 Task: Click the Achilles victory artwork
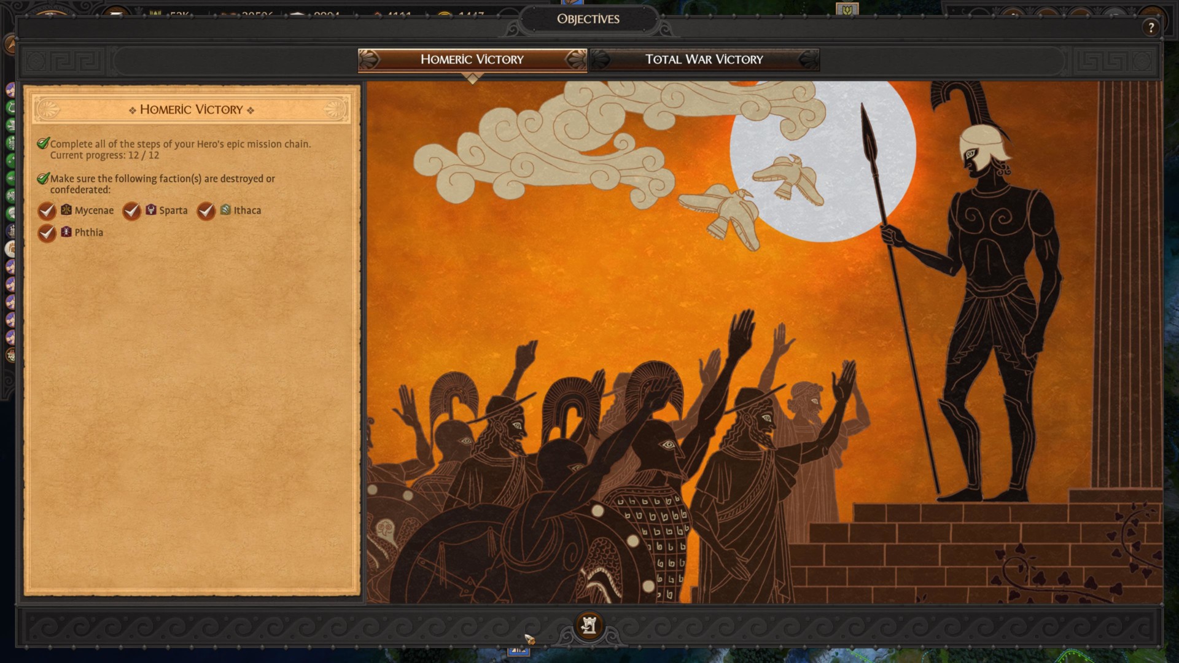click(763, 342)
